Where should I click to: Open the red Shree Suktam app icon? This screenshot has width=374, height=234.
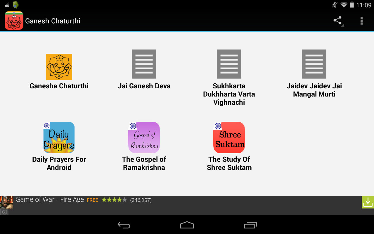pyautogui.click(x=229, y=137)
